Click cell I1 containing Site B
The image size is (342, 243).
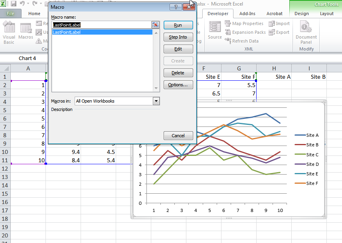coord(309,77)
